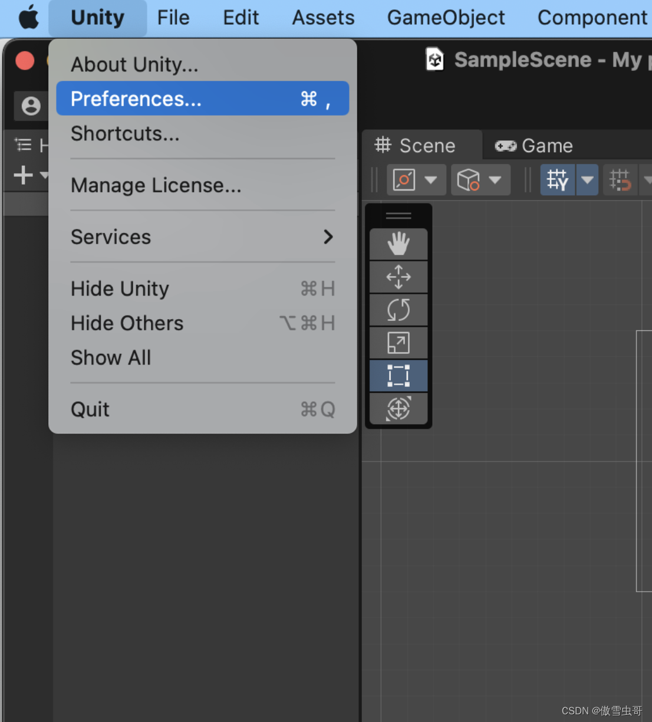
Task: Open pivot position dropdown arrow
Action: [432, 180]
